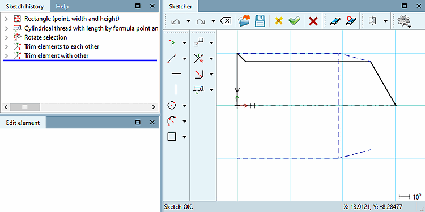Maximize the Sketcher panel
Viewport: 425px width, 212px height.
(405, 6)
